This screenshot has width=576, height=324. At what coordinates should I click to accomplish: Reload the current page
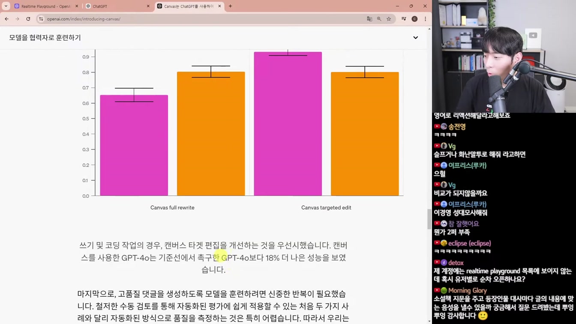28,19
